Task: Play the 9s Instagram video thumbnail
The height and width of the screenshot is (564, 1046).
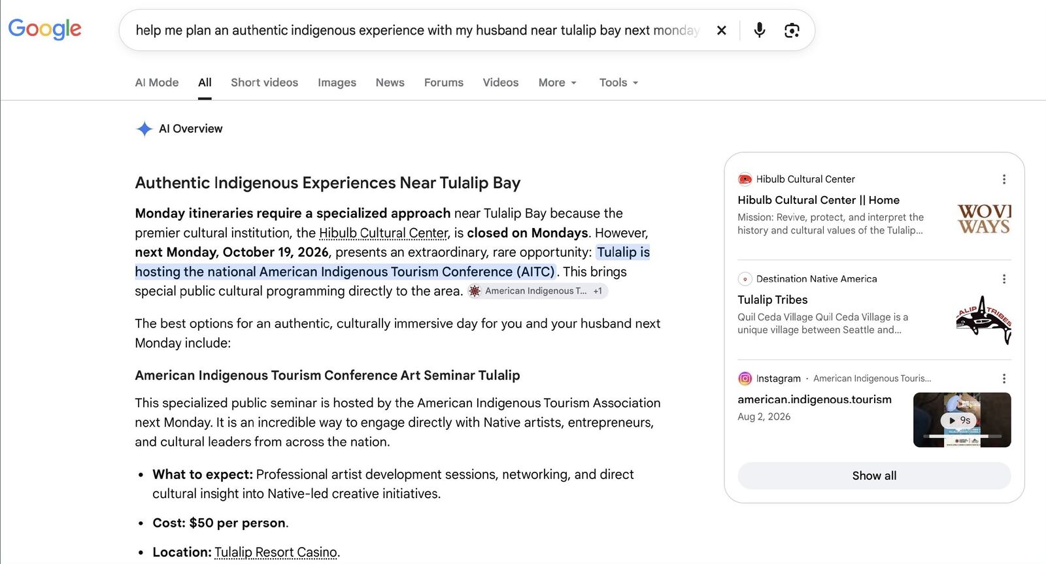Action: 962,420
